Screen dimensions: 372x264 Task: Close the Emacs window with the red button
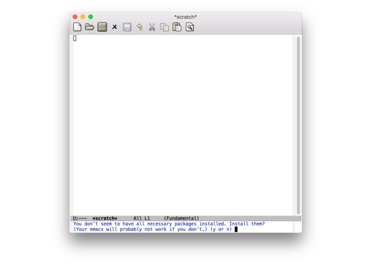coord(75,17)
